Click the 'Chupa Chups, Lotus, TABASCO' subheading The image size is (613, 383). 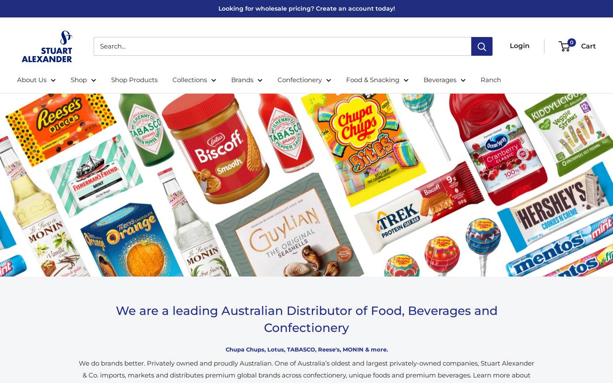(x=306, y=349)
